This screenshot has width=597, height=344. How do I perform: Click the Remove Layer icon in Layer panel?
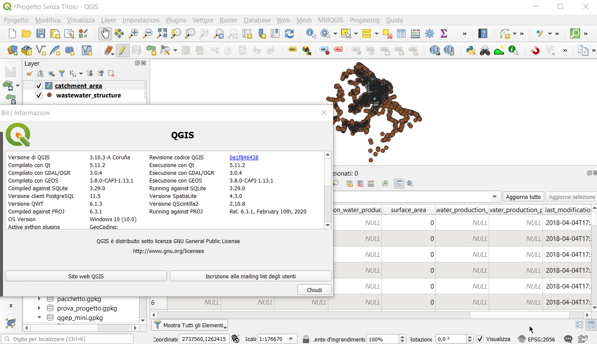(x=111, y=73)
